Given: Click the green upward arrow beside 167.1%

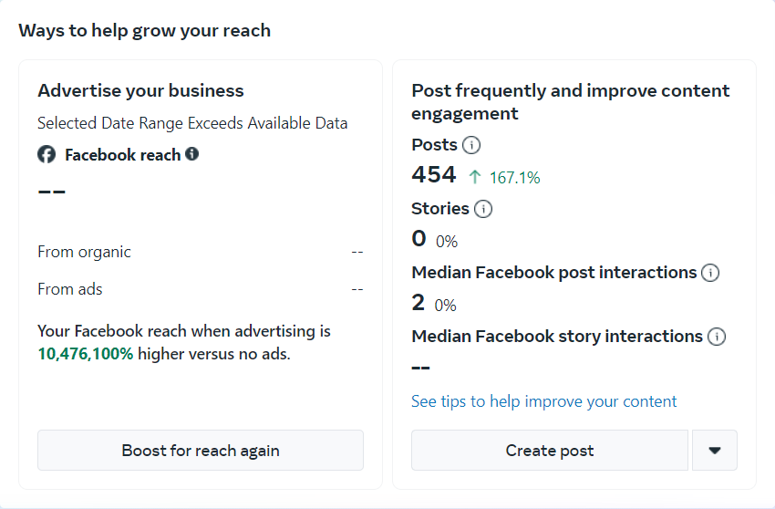Looking at the screenshot, I should (x=475, y=177).
